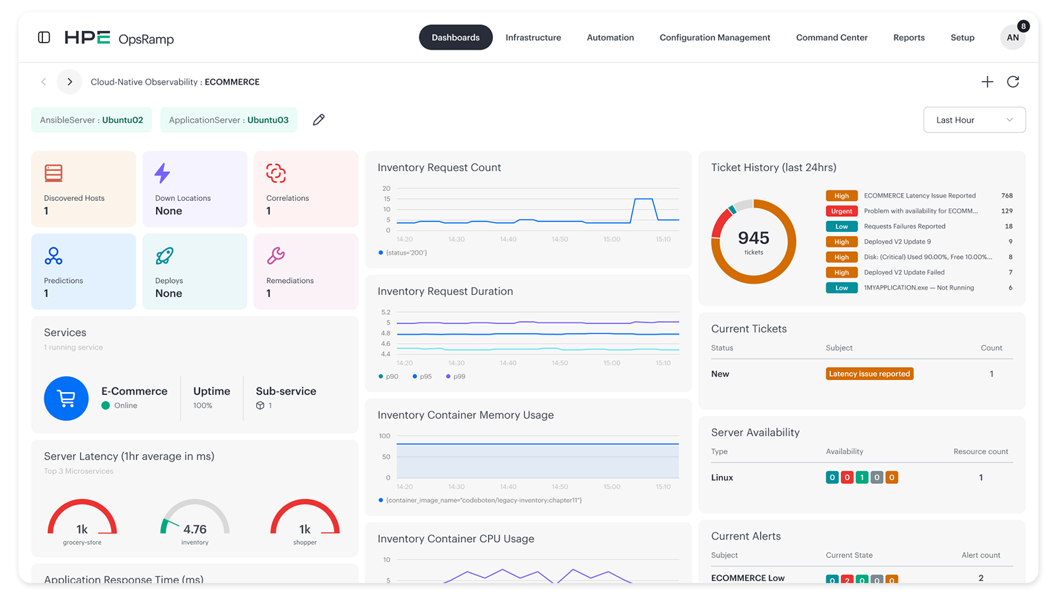Viewport: 1057px width, 595px height.
Task: Click Low badge for Requests Failures Reported
Action: pyautogui.click(x=842, y=226)
